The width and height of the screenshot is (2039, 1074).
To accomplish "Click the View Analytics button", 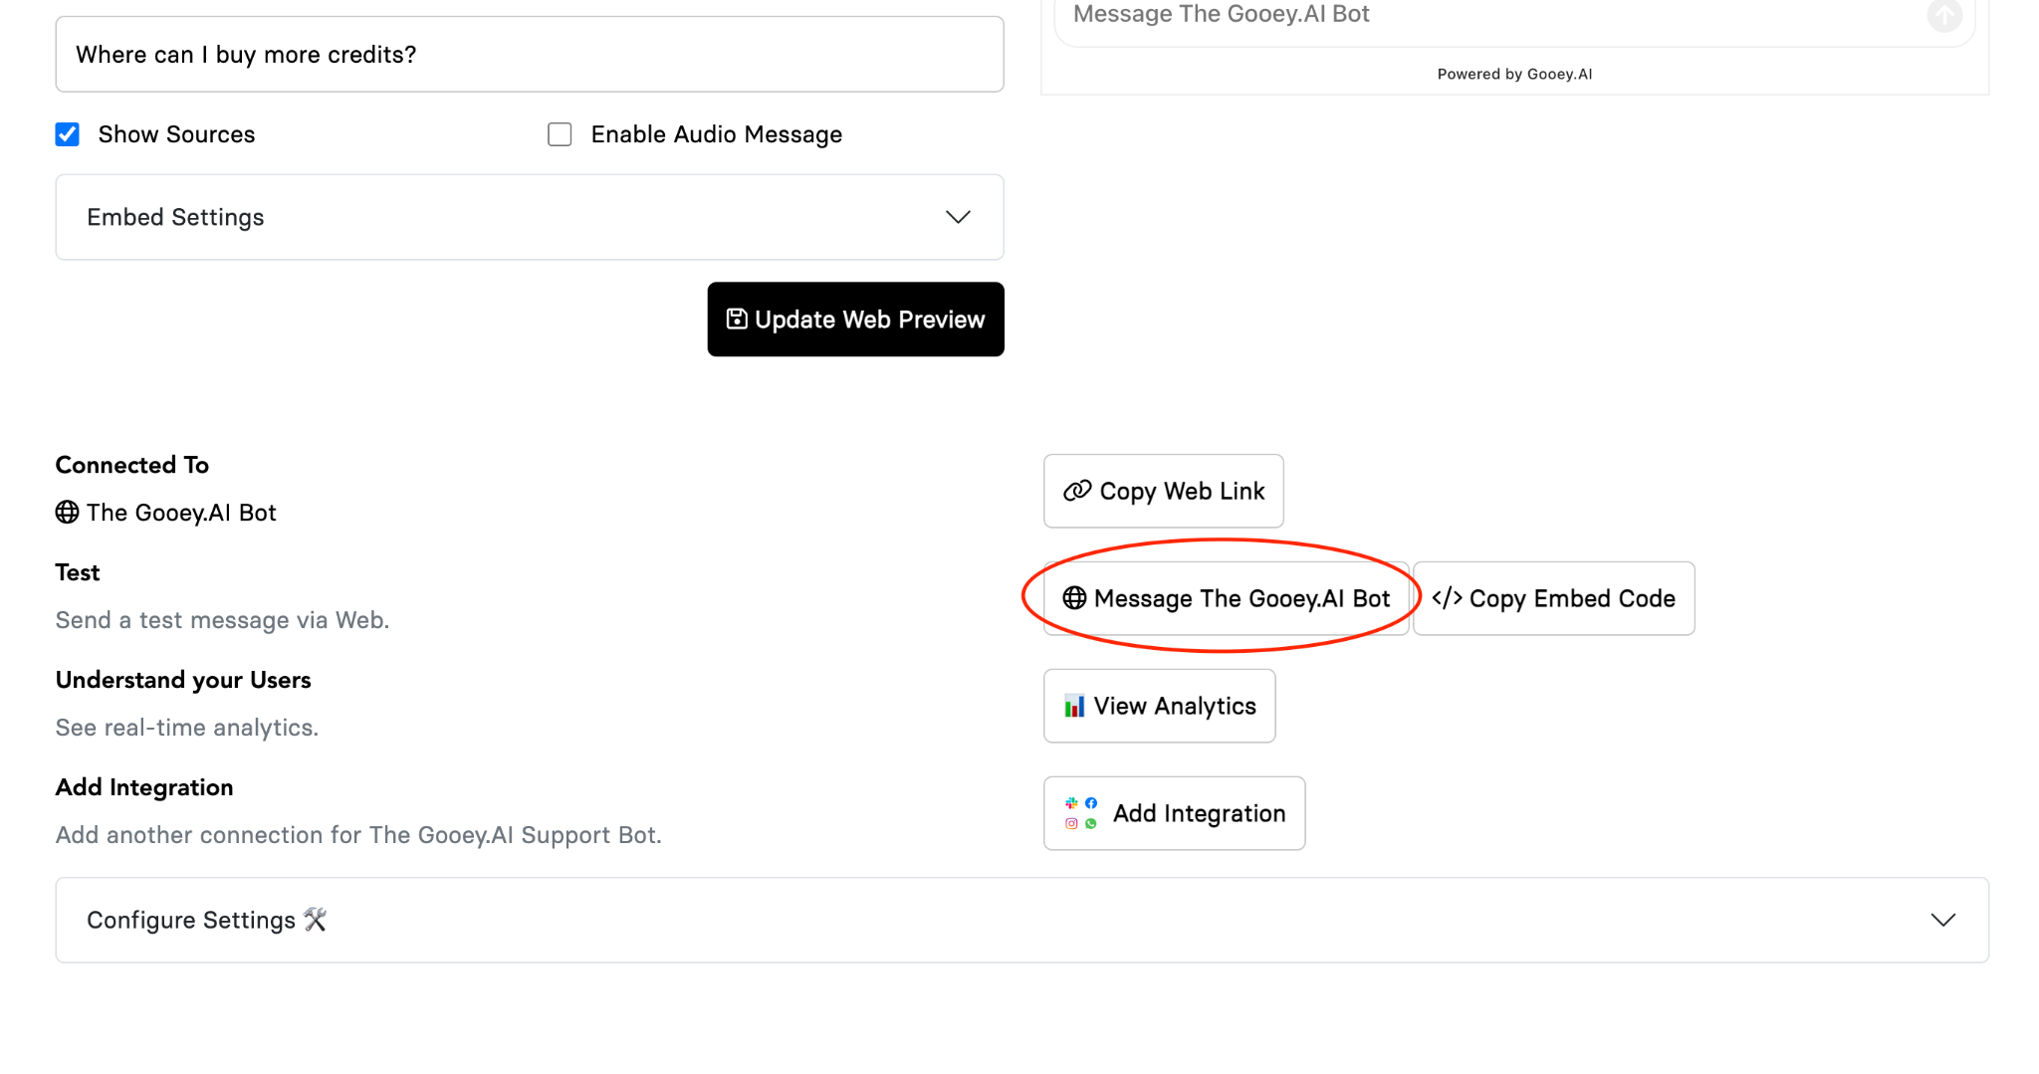I will coord(1159,706).
